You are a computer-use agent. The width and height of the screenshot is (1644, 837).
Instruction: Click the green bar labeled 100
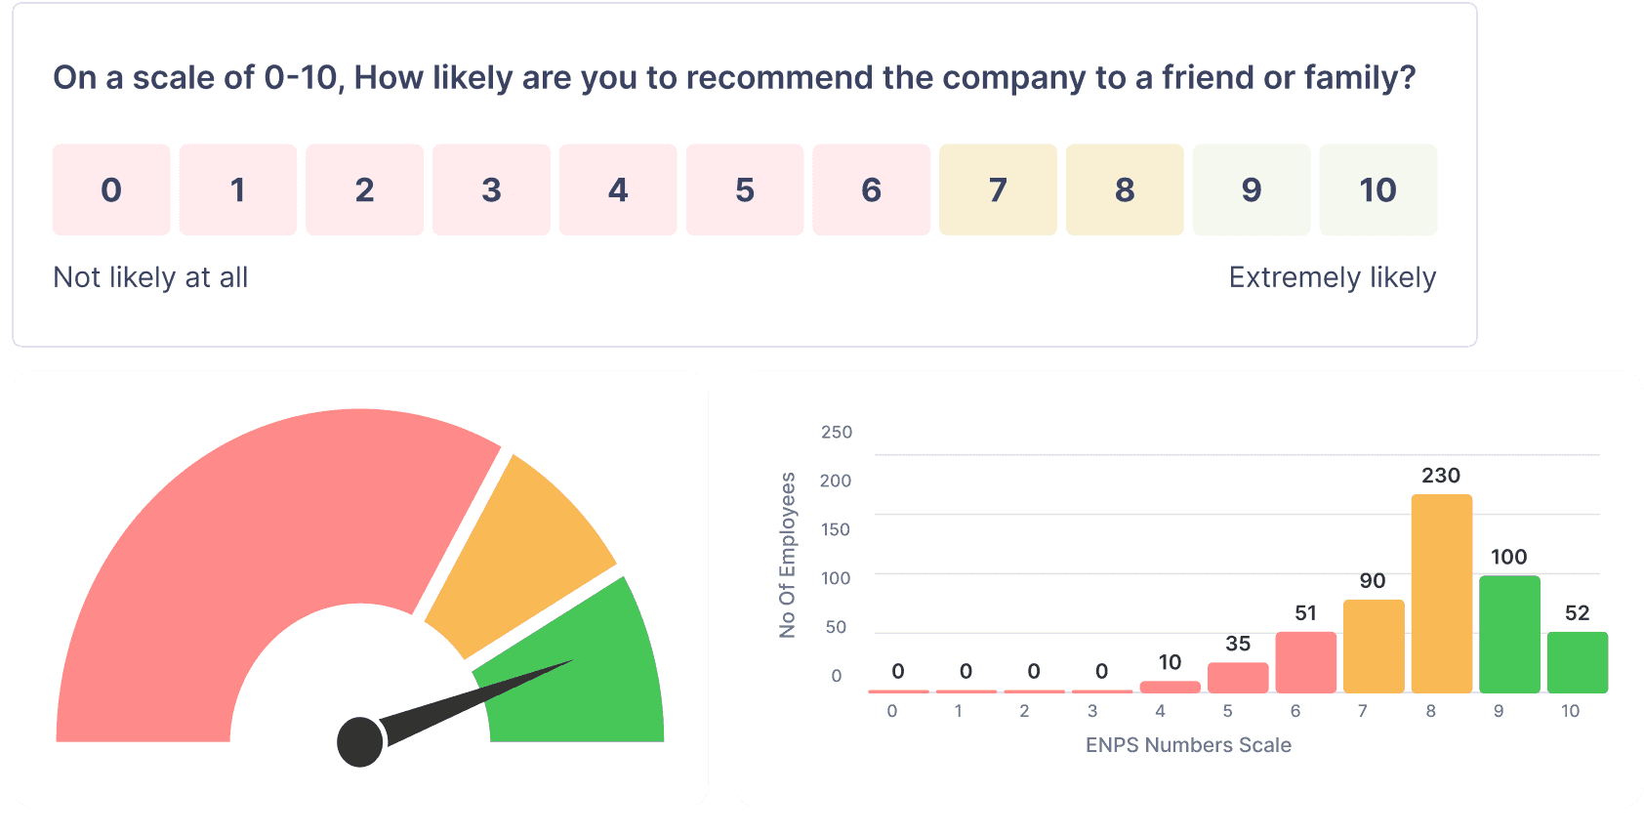click(1509, 635)
